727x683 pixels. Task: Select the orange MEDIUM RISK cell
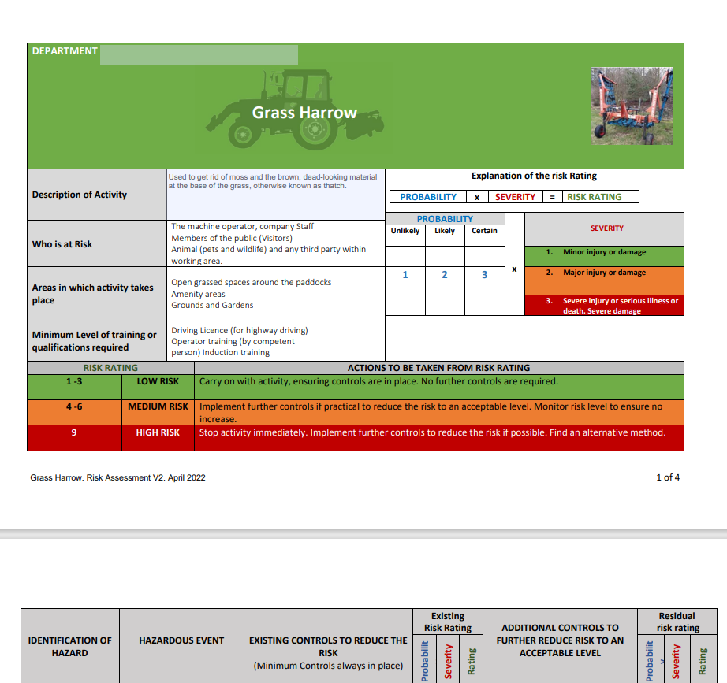tap(158, 406)
